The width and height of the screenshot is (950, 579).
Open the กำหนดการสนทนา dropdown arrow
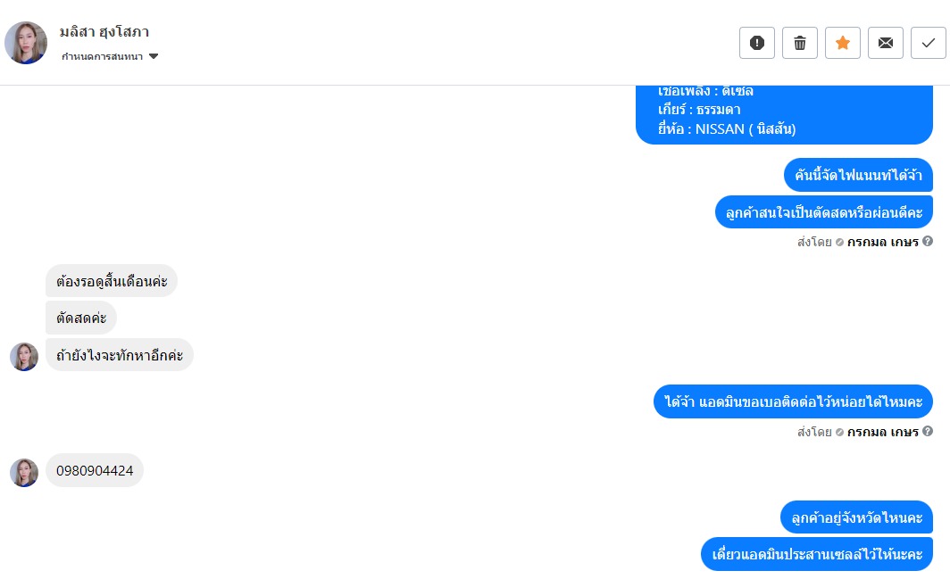154,56
